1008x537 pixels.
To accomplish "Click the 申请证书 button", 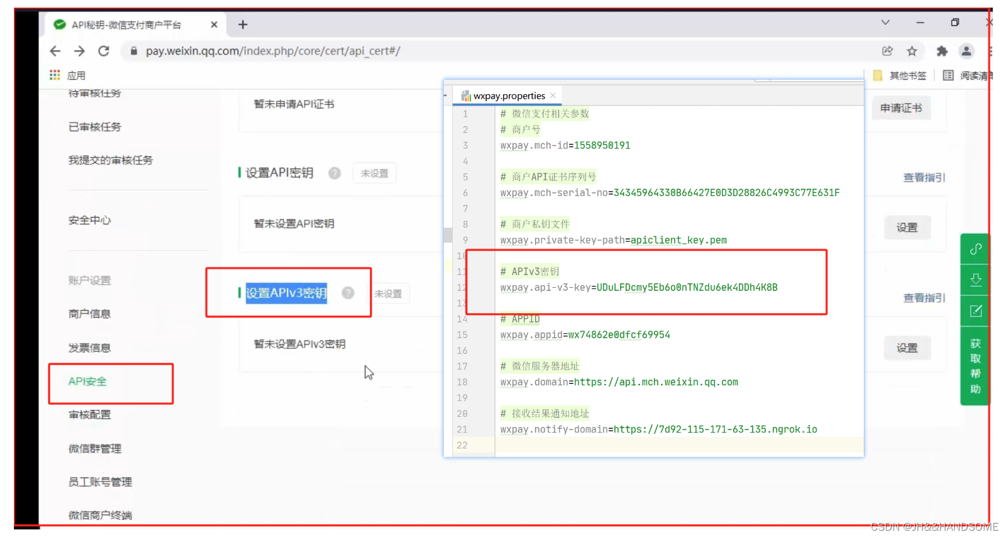I will click(x=901, y=108).
